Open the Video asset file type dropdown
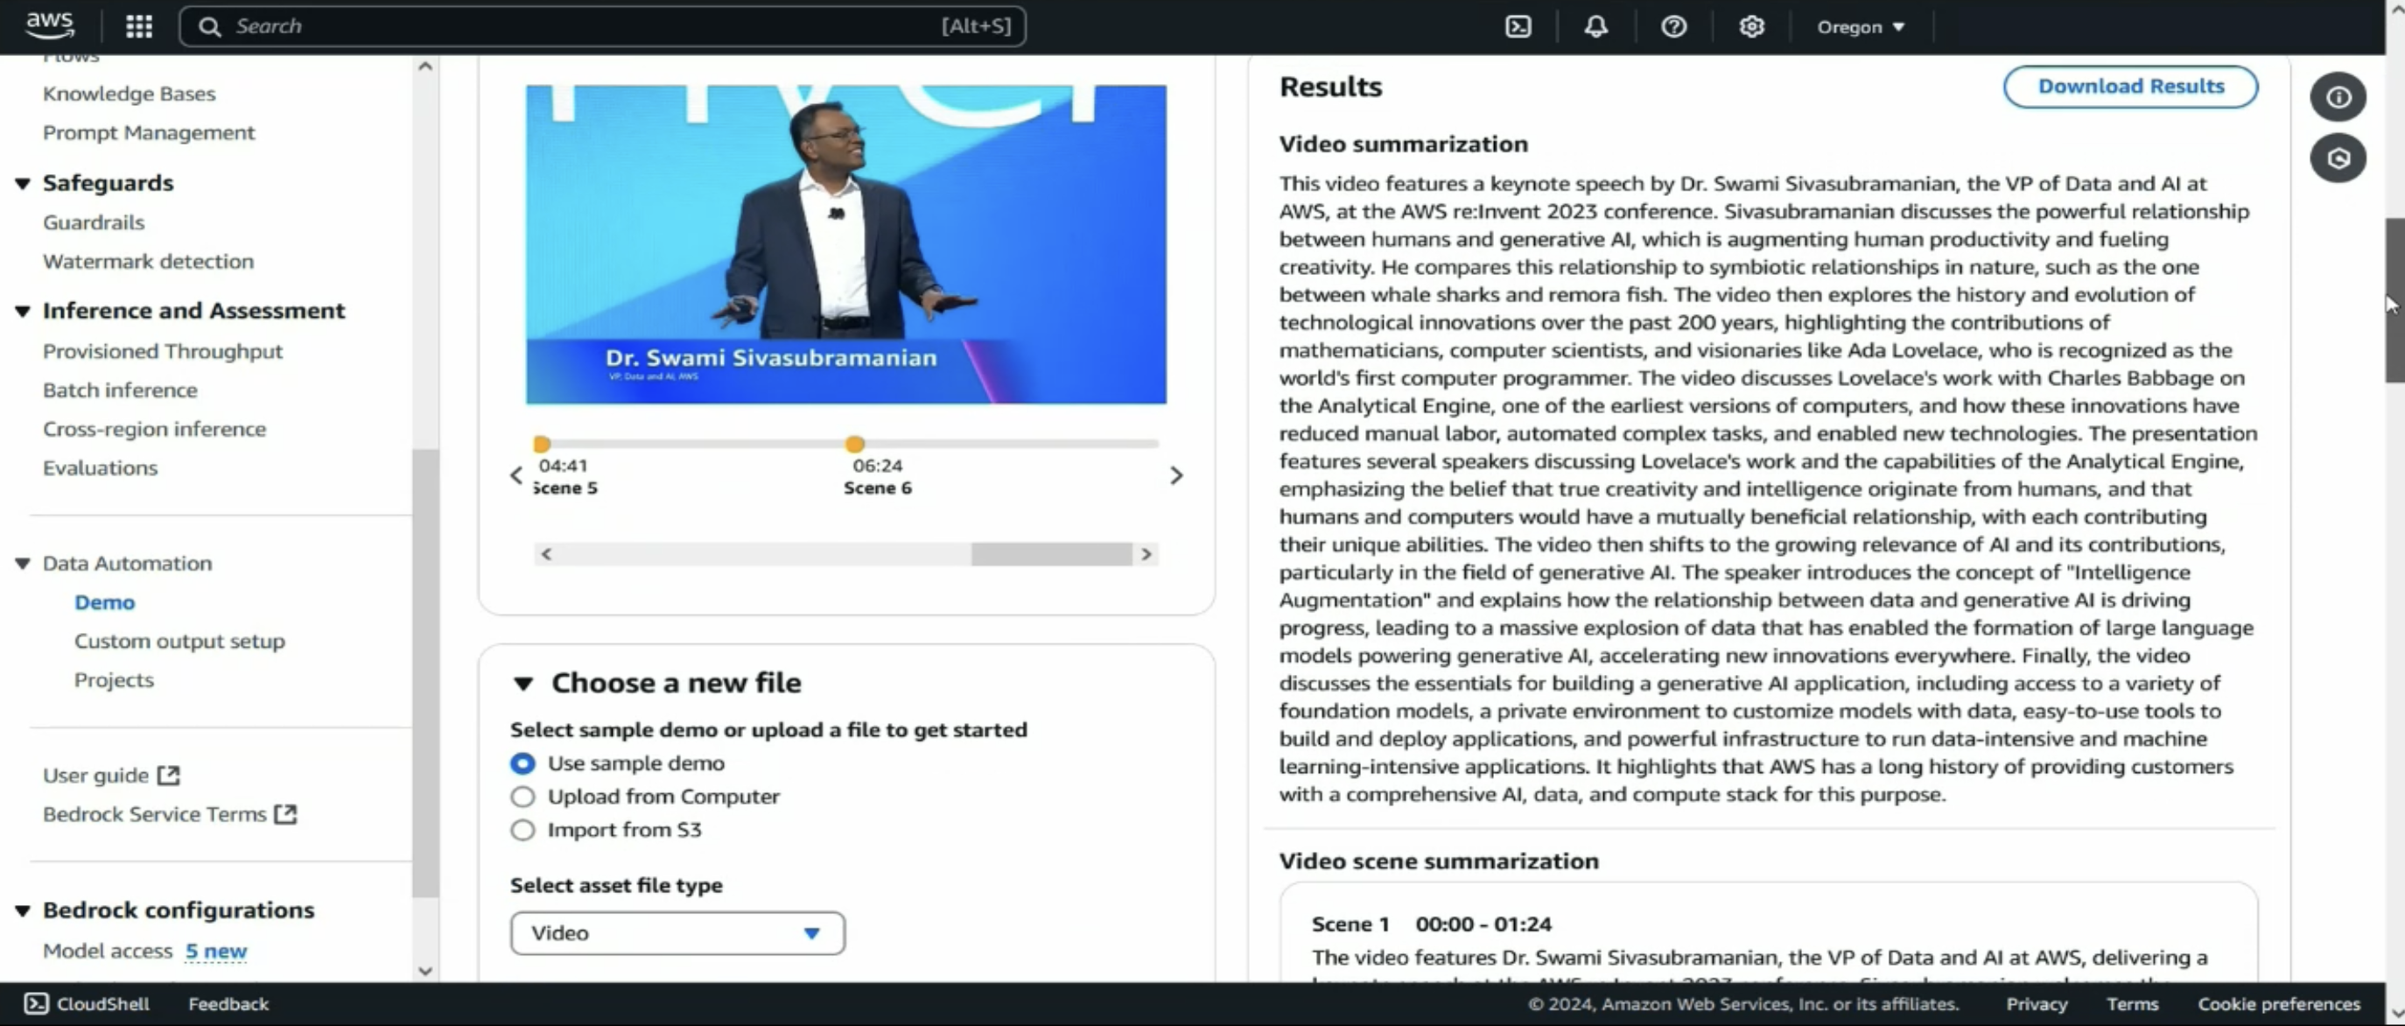Viewport: 2405px width, 1026px height. pos(677,933)
